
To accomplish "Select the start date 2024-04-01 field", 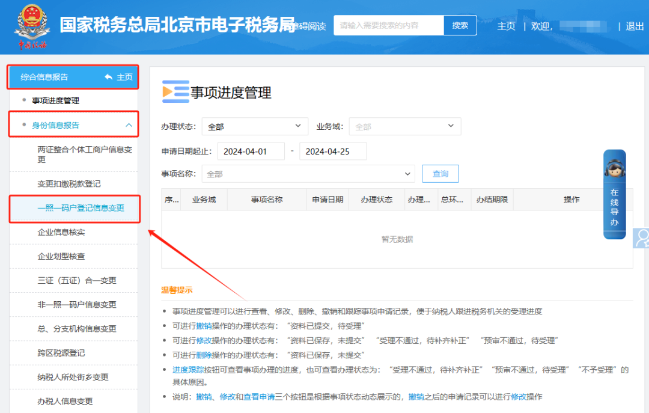I will (x=251, y=151).
